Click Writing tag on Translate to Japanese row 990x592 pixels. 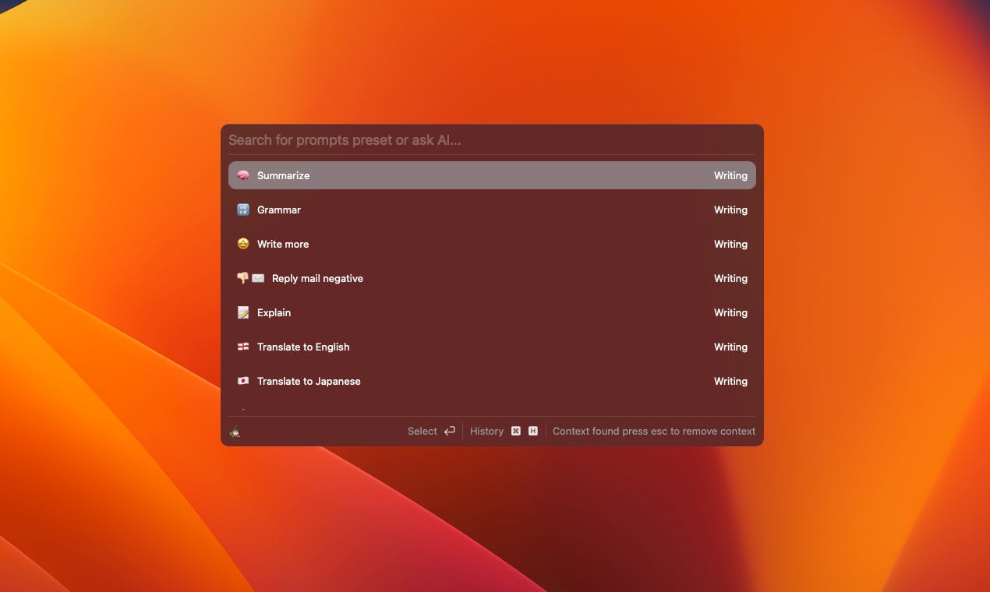tap(730, 381)
